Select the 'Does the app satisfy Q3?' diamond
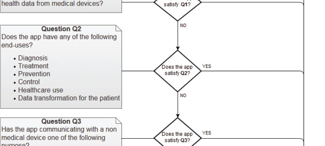 coord(178,132)
